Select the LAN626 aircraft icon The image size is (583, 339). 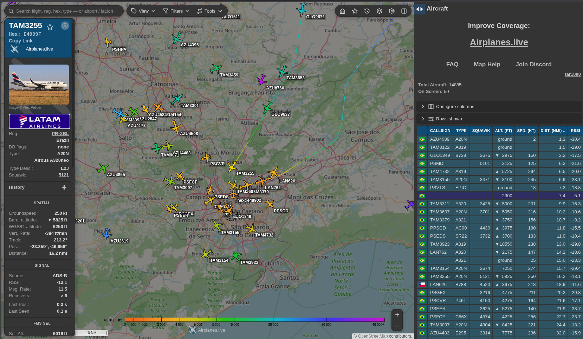tap(273, 173)
